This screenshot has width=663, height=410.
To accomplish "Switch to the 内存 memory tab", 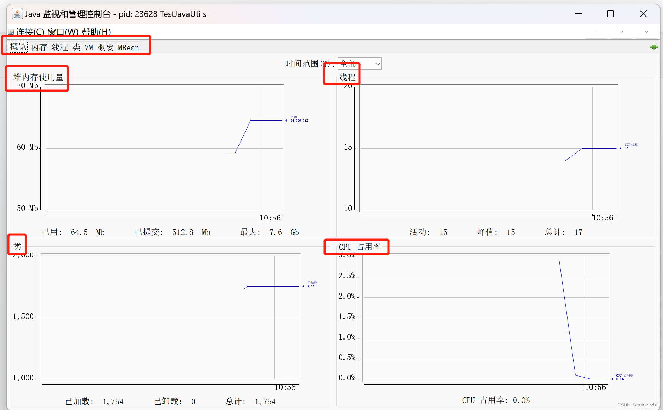I will 39,47.
